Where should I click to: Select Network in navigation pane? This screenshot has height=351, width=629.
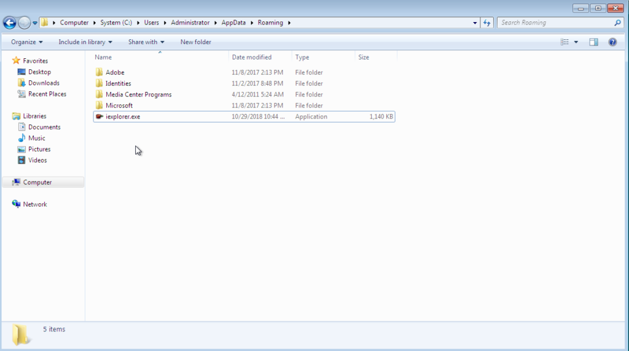(x=35, y=204)
